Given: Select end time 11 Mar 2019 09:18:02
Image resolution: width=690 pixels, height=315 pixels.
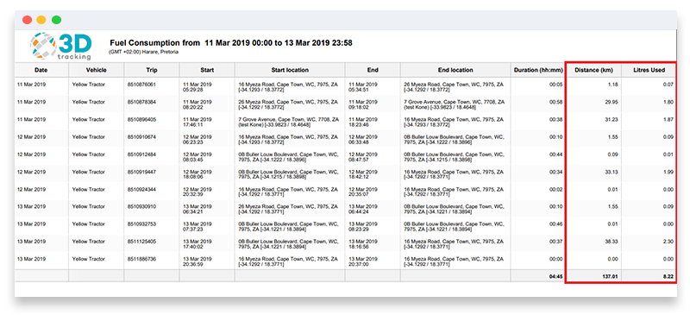Looking at the screenshot, I should point(363,104).
